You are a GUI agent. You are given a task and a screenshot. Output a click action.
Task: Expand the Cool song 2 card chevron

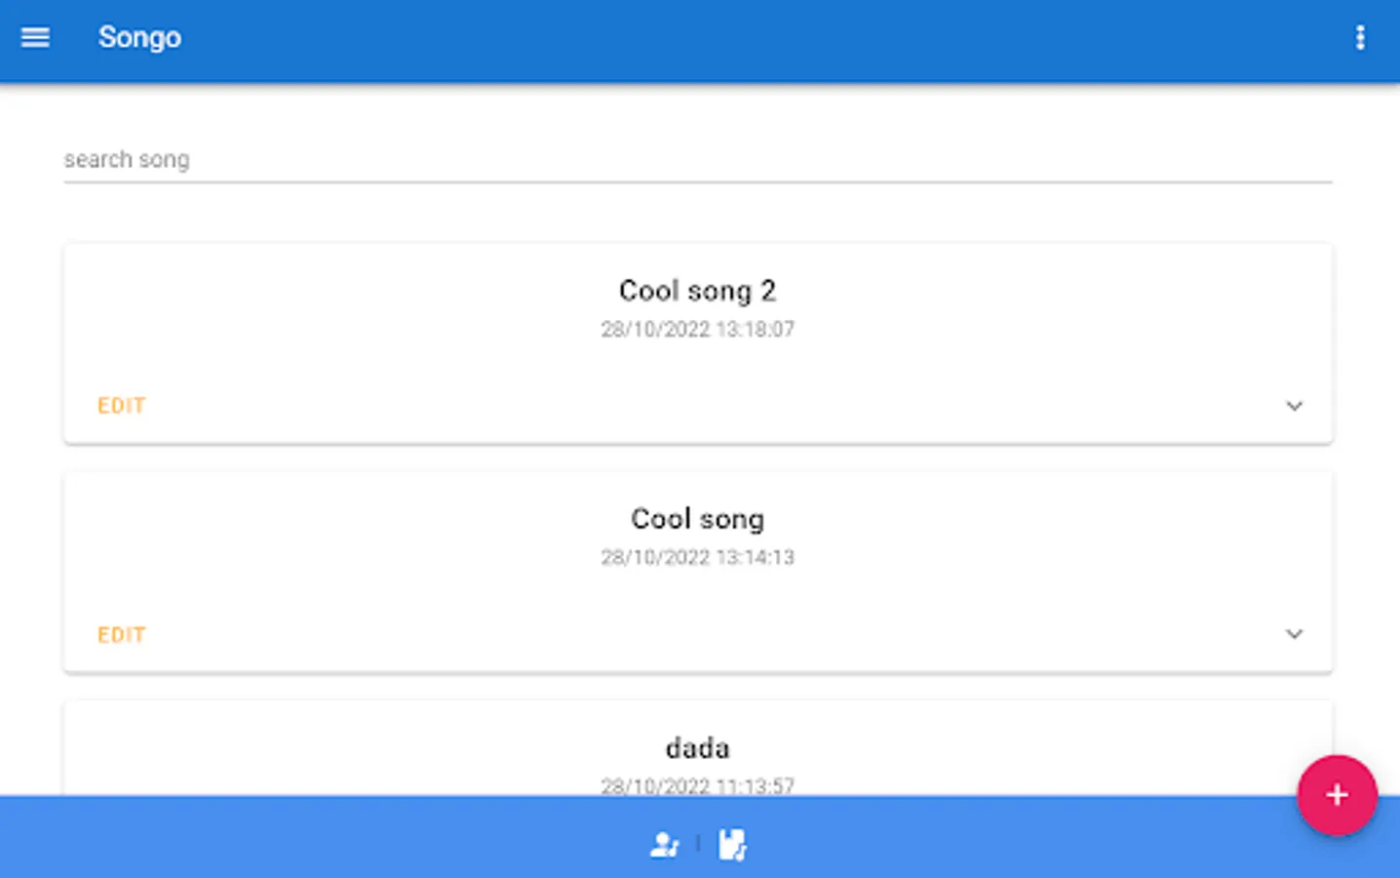click(1294, 406)
